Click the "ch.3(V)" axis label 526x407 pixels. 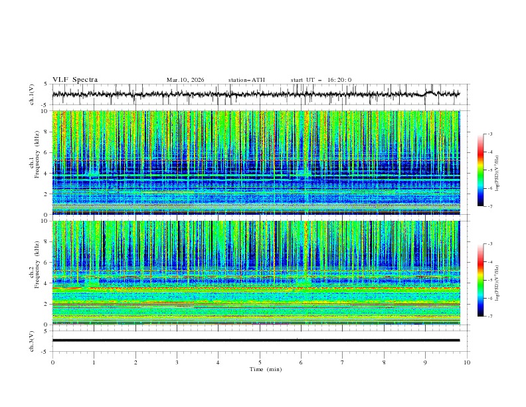coord(32,341)
